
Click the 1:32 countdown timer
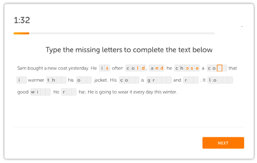click(22, 20)
